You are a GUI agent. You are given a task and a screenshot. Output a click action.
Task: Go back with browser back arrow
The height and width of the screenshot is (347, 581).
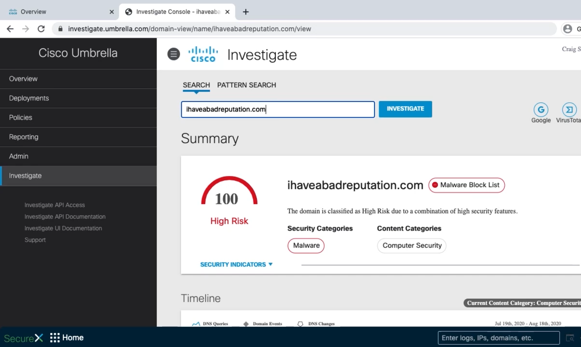[10, 29]
